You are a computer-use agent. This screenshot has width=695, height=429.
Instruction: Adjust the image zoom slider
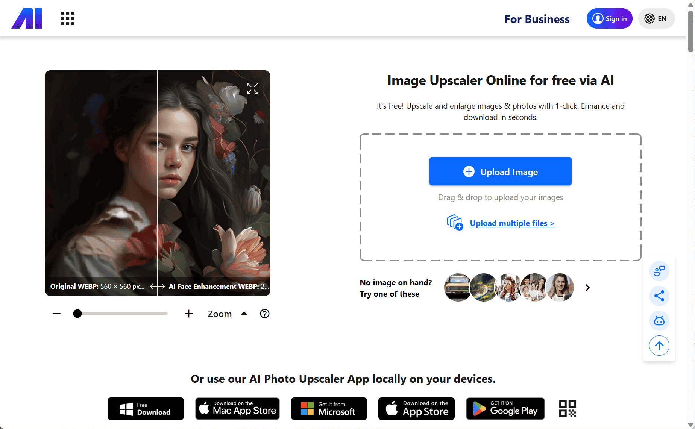coord(78,313)
